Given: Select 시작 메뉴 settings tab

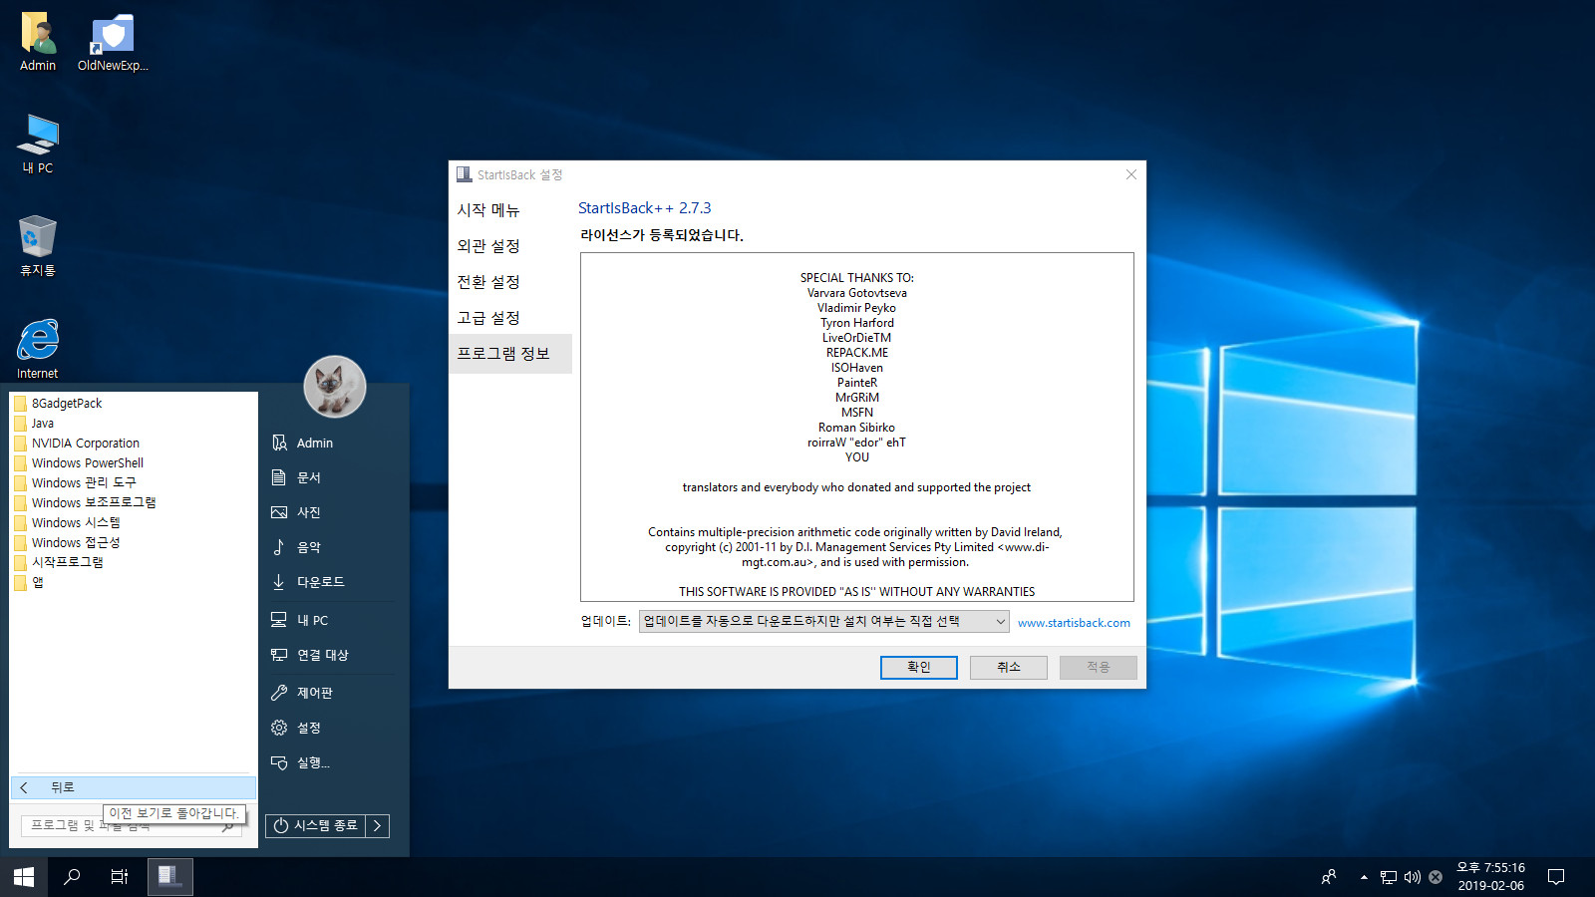Looking at the screenshot, I should 510,210.
